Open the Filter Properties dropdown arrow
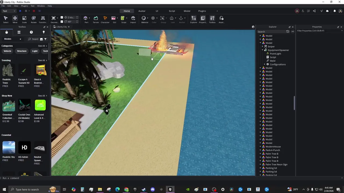344x193 pixels. point(342,31)
